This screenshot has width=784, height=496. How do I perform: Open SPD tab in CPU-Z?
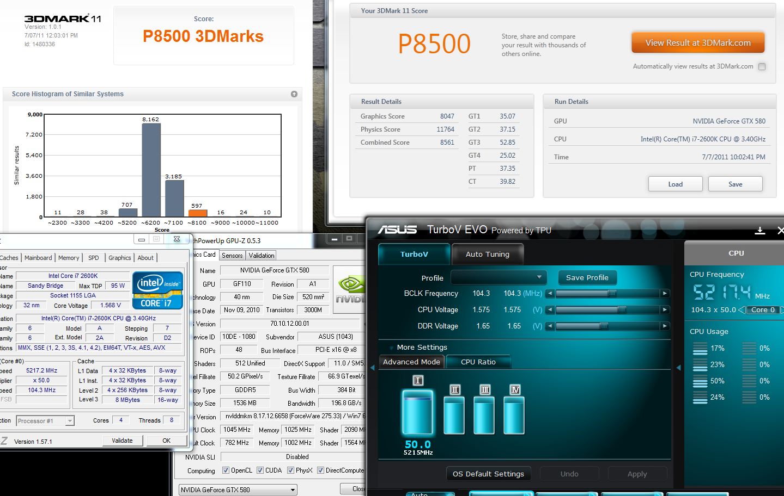[94, 258]
